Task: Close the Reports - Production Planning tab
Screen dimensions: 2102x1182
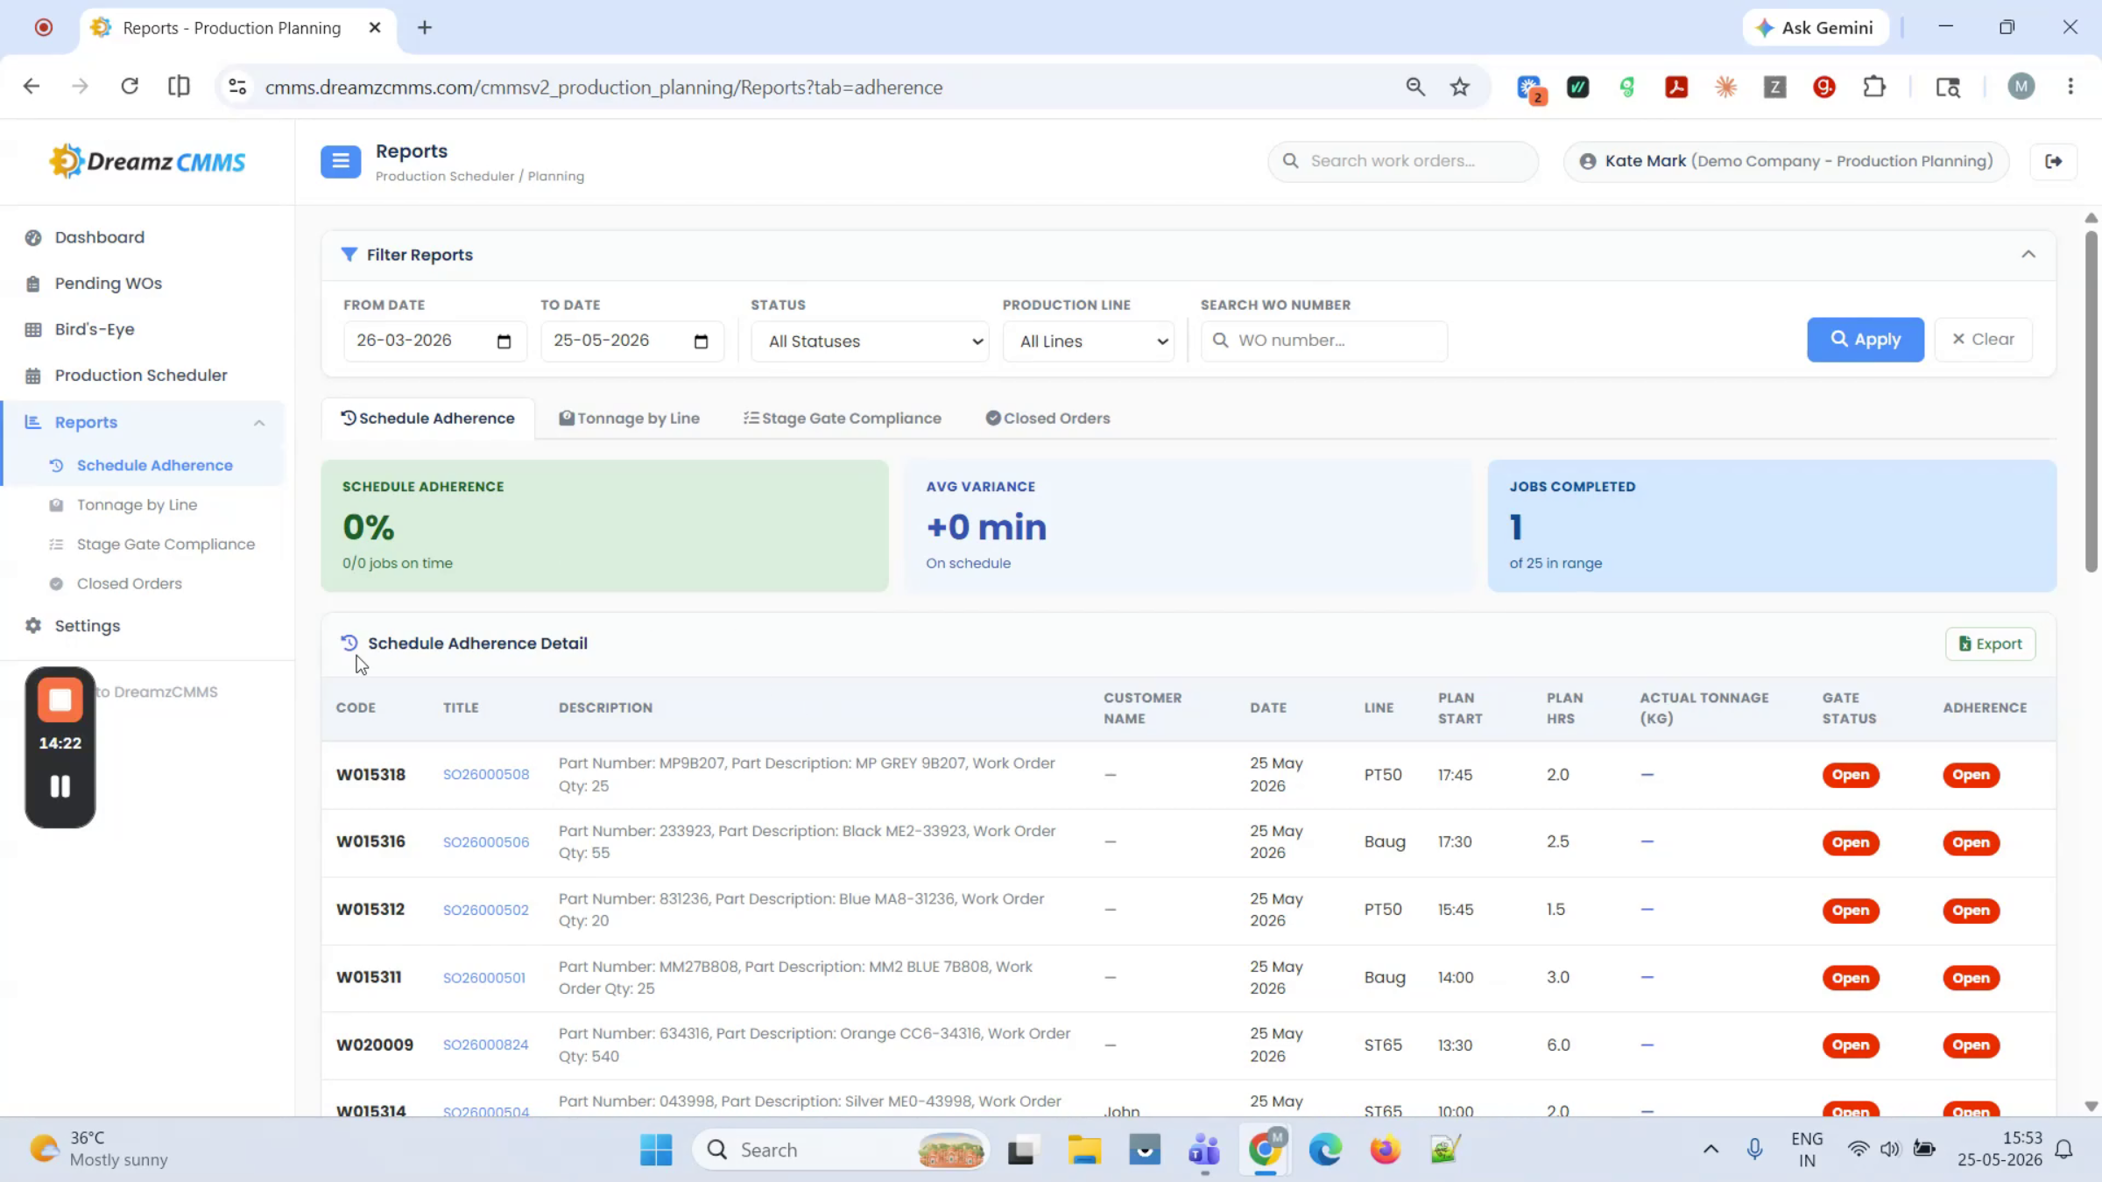Action: click(375, 28)
